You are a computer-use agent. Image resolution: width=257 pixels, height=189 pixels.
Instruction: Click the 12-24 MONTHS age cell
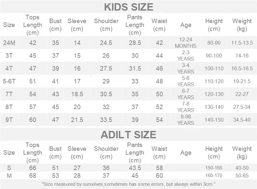pyautogui.click(x=186, y=43)
